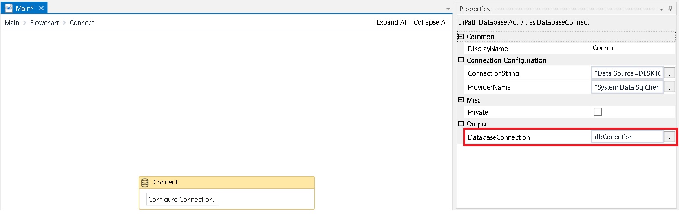This screenshot has height=214, width=680.
Task: Click the database icon on Connect activity
Action: point(145,183)
